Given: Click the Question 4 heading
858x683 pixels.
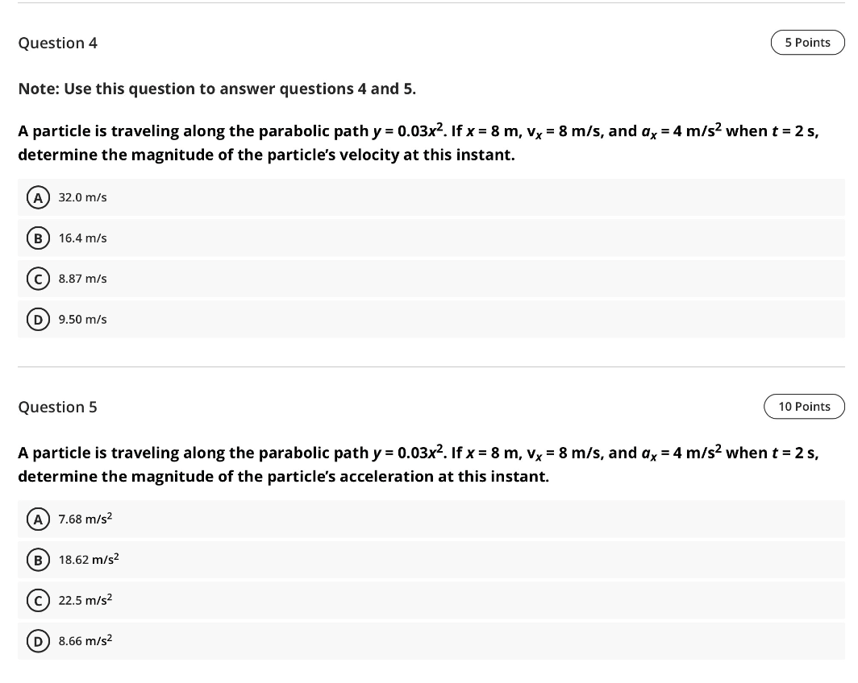Looking at the screenshot, I should 57,43.
